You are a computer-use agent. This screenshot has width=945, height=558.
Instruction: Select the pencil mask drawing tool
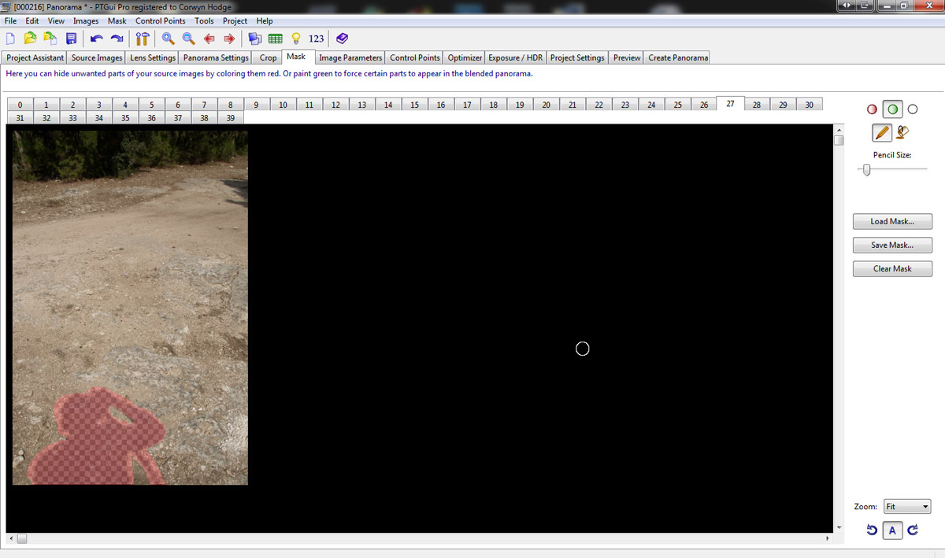(x=882, y=133)
